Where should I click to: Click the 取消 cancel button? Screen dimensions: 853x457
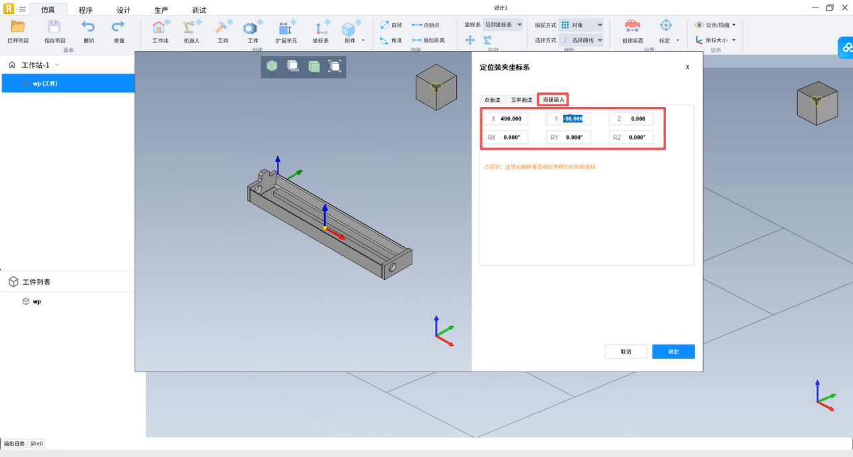pyautogui.click(x=626, y=352)
